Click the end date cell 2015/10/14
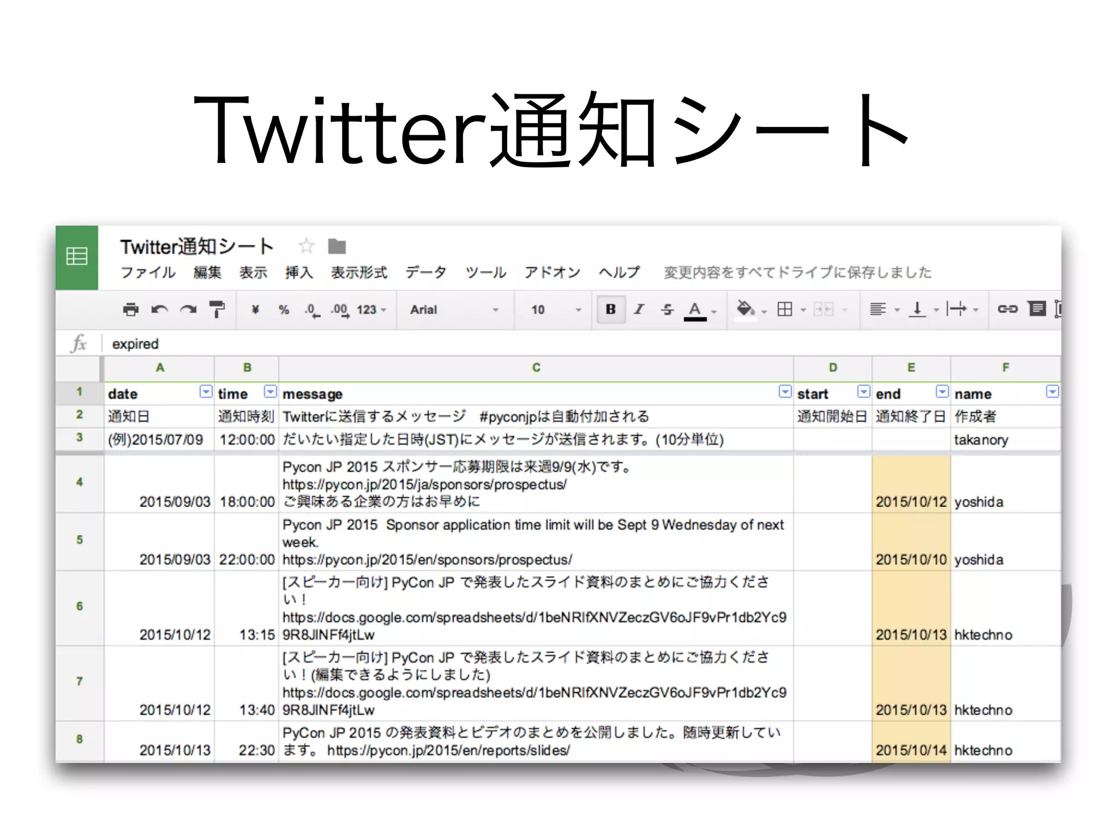Viewport: 1117px width, 837px height. (911, 741)
